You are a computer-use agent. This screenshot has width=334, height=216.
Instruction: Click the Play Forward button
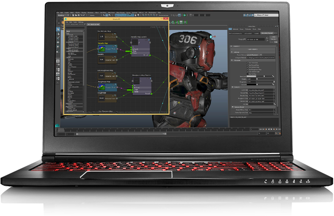(271, 129)
